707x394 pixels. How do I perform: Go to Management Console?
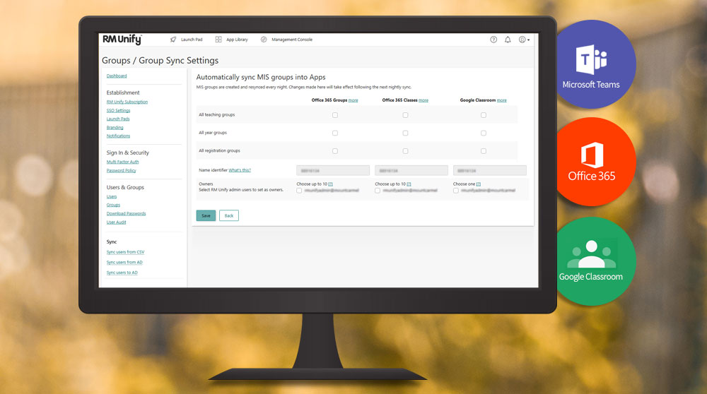(292, 40)
